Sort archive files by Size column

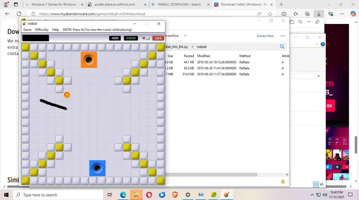click(170, 56)
